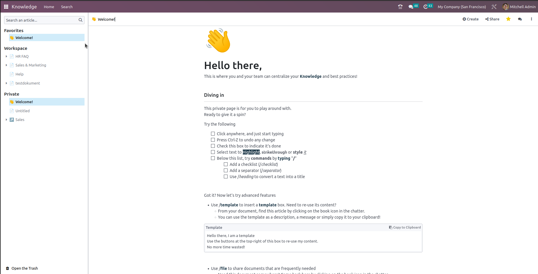The width and height of the screenshot is (538, 274).
Task: Open My Company (San Francisco) company switcher
Action: 462,7
